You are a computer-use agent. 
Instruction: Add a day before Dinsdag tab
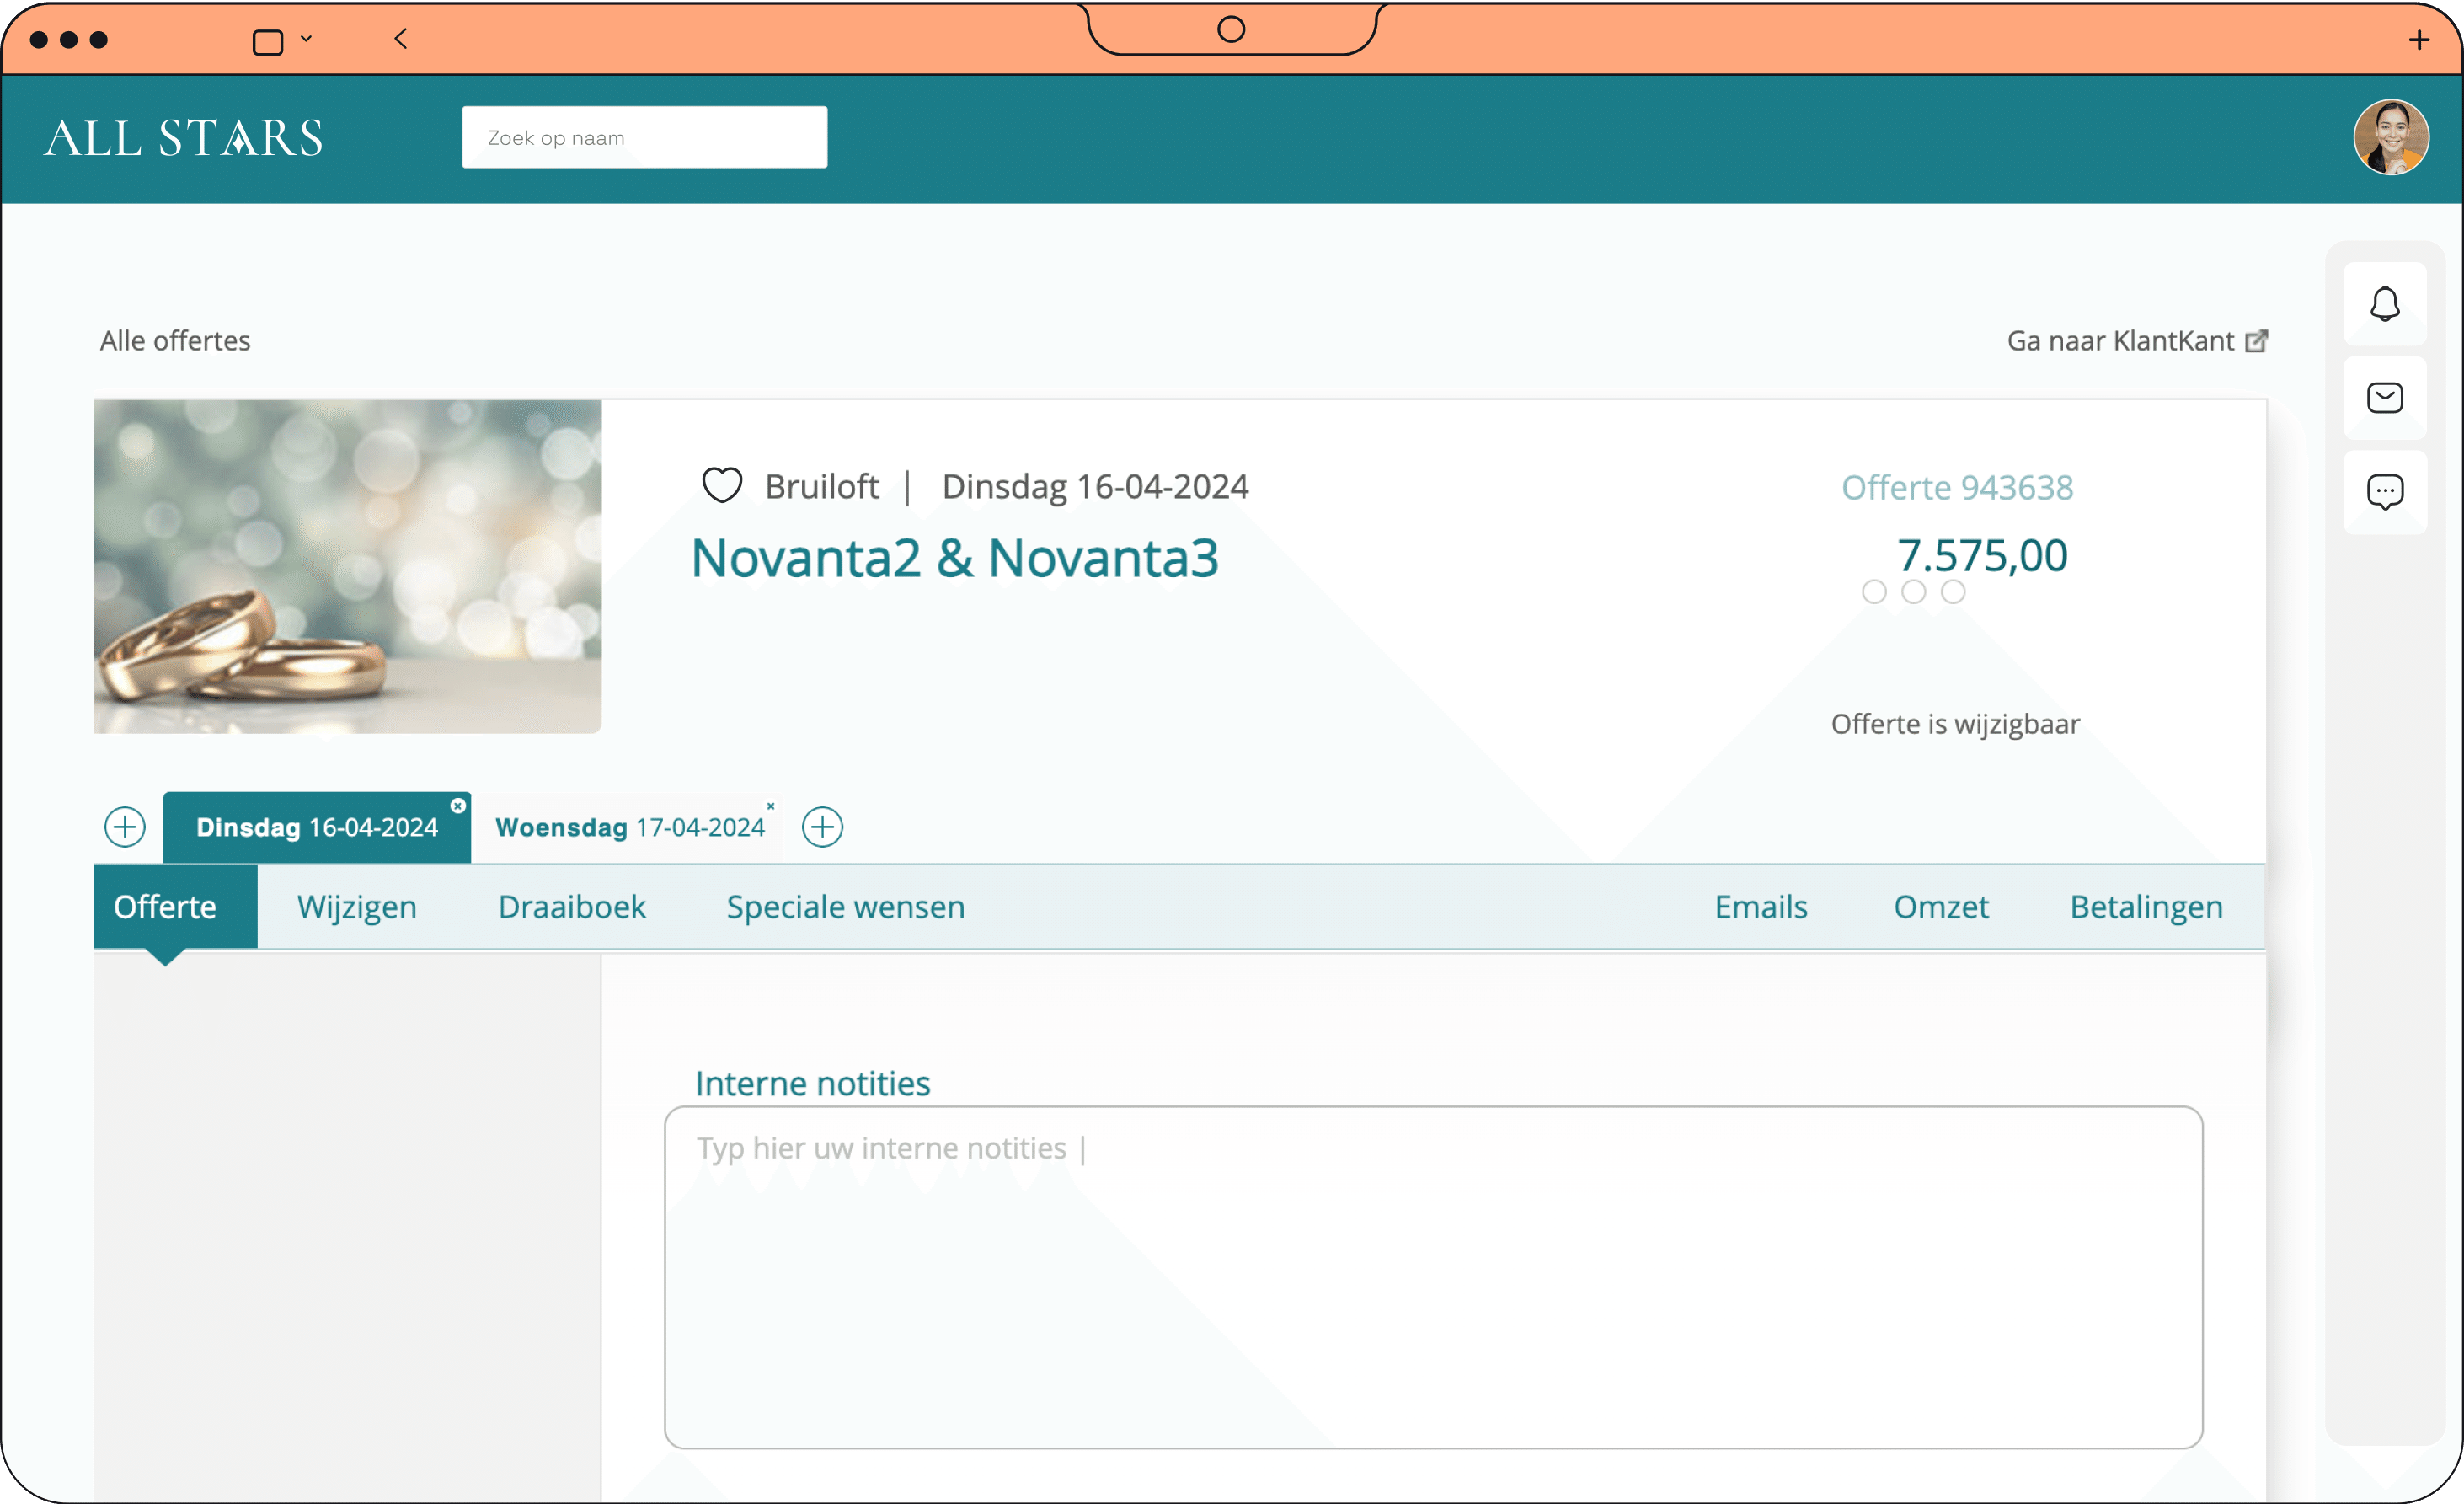[125, 827]
